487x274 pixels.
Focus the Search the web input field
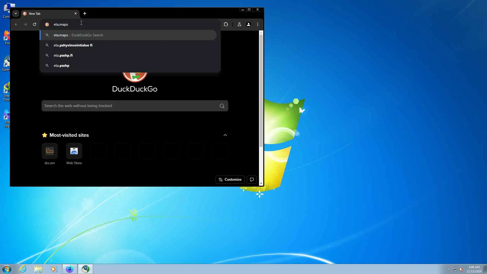[x=129, y=106]
